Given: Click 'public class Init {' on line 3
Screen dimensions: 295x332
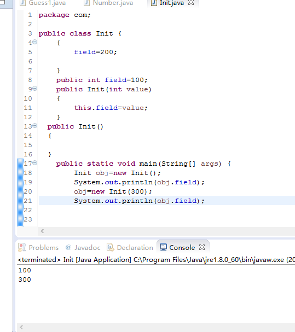Looking at the screenshot, I should [80, 34].
